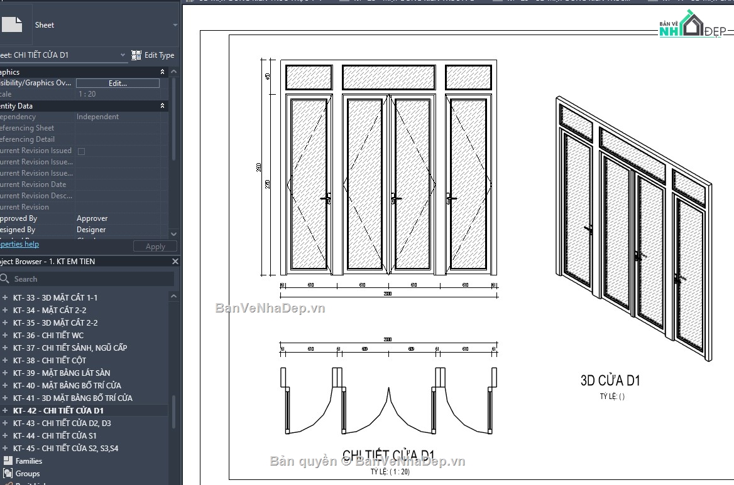734x485 pixels.
Task: Click the Families node icon
Action: coord(8,461)
